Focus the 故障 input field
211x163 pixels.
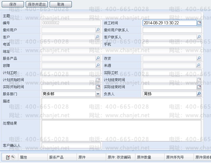pos(69,65)
